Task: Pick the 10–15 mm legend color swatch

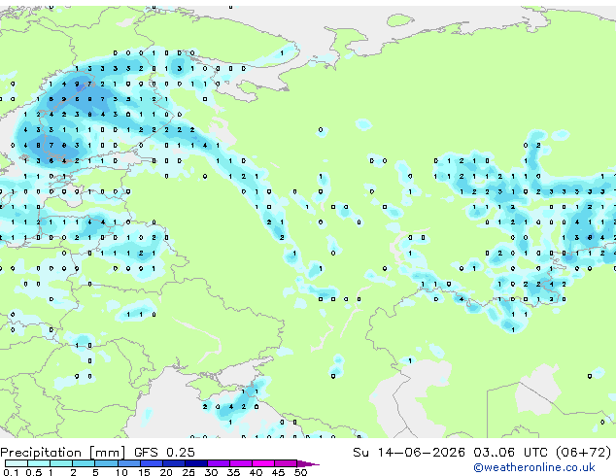Action: [x=128, y=463]
